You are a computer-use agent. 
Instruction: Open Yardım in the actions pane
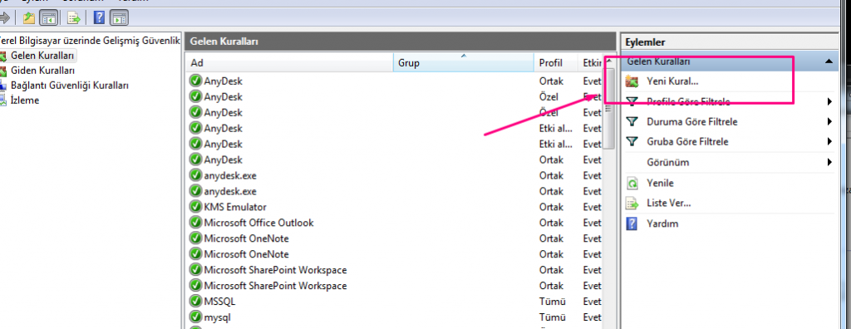pos(662,223)
